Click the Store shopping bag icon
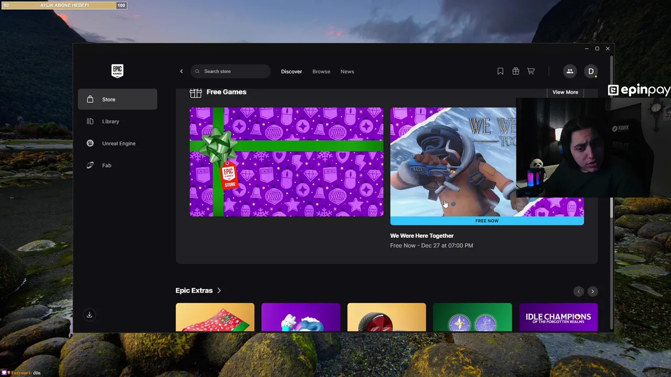 click(90, 99)
